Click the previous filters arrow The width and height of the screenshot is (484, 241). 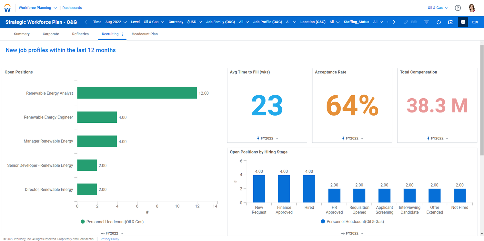coord(86,22)
